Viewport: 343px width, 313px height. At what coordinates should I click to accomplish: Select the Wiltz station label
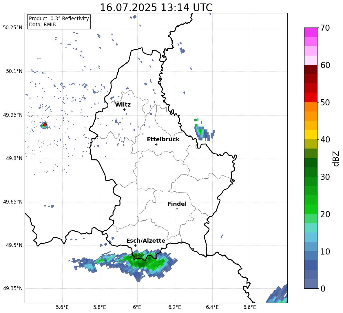point(123,105)
